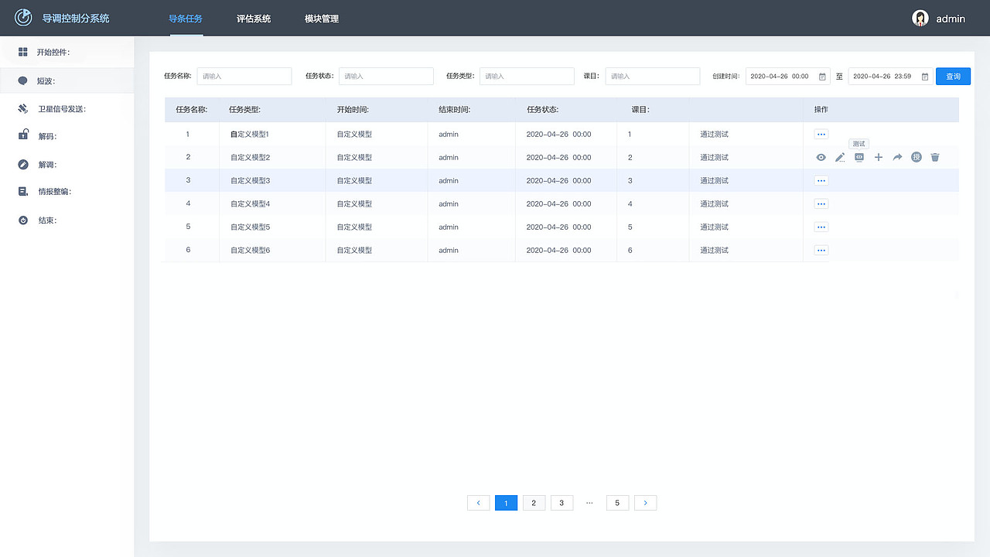Click the cell 自定义模型1
Image resolution: width=990 pixels, height=557 pixels.
pos(249,134)
